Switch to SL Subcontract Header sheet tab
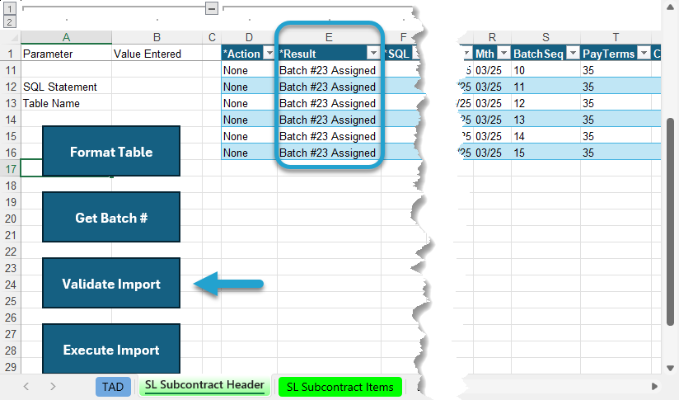Image resolution: width=679 pixels, height=400 pixels. pos(204,385)
